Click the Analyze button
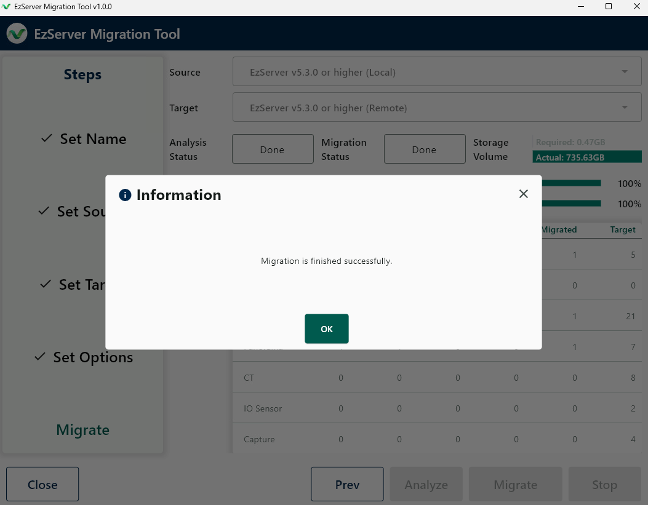Screen dimensions: 648x505 click(x=426, y=484)
